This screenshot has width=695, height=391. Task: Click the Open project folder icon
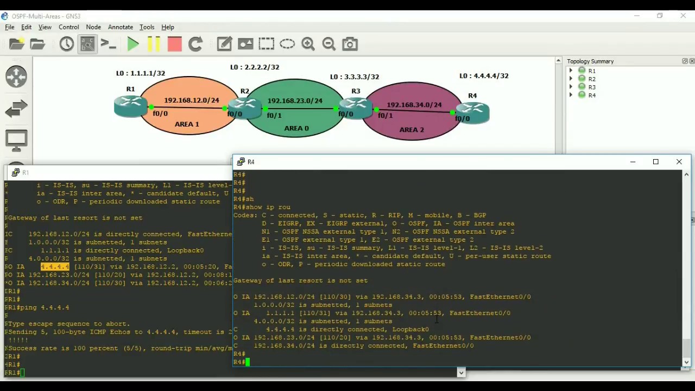point(37,44)
